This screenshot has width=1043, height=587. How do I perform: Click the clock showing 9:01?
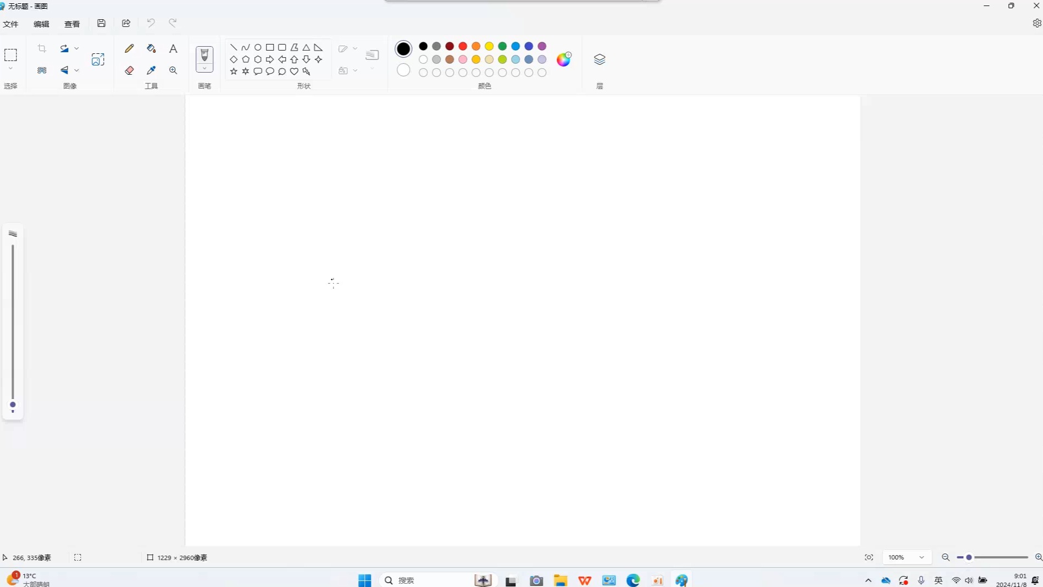click(x=1012, y=580)
